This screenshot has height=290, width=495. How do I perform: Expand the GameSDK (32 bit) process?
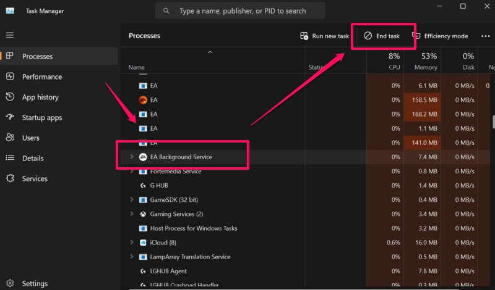pos(132,200)
